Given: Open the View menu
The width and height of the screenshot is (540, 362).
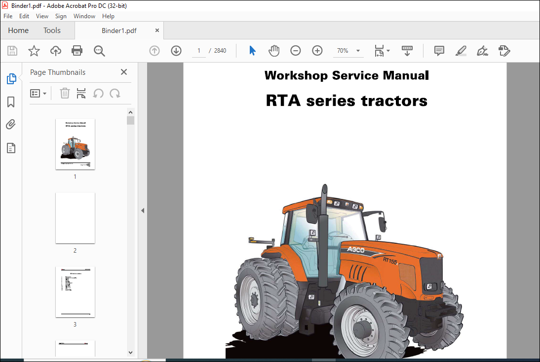Looking at the screenshot, I should coord(42,16).
